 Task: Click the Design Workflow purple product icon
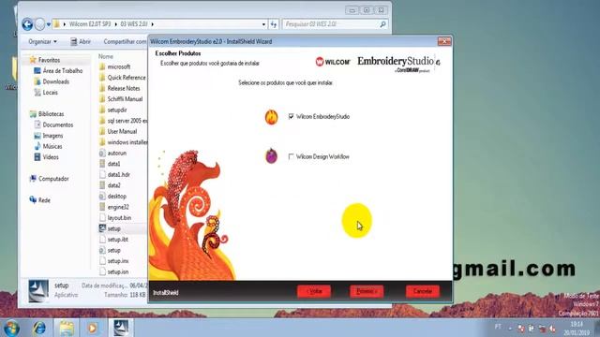pos(271,156)
